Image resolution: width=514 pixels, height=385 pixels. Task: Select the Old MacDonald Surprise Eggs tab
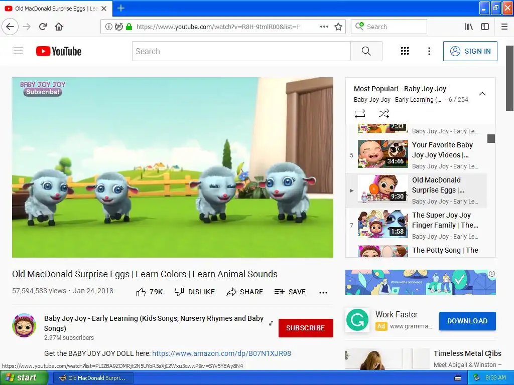tap(56, 9)
